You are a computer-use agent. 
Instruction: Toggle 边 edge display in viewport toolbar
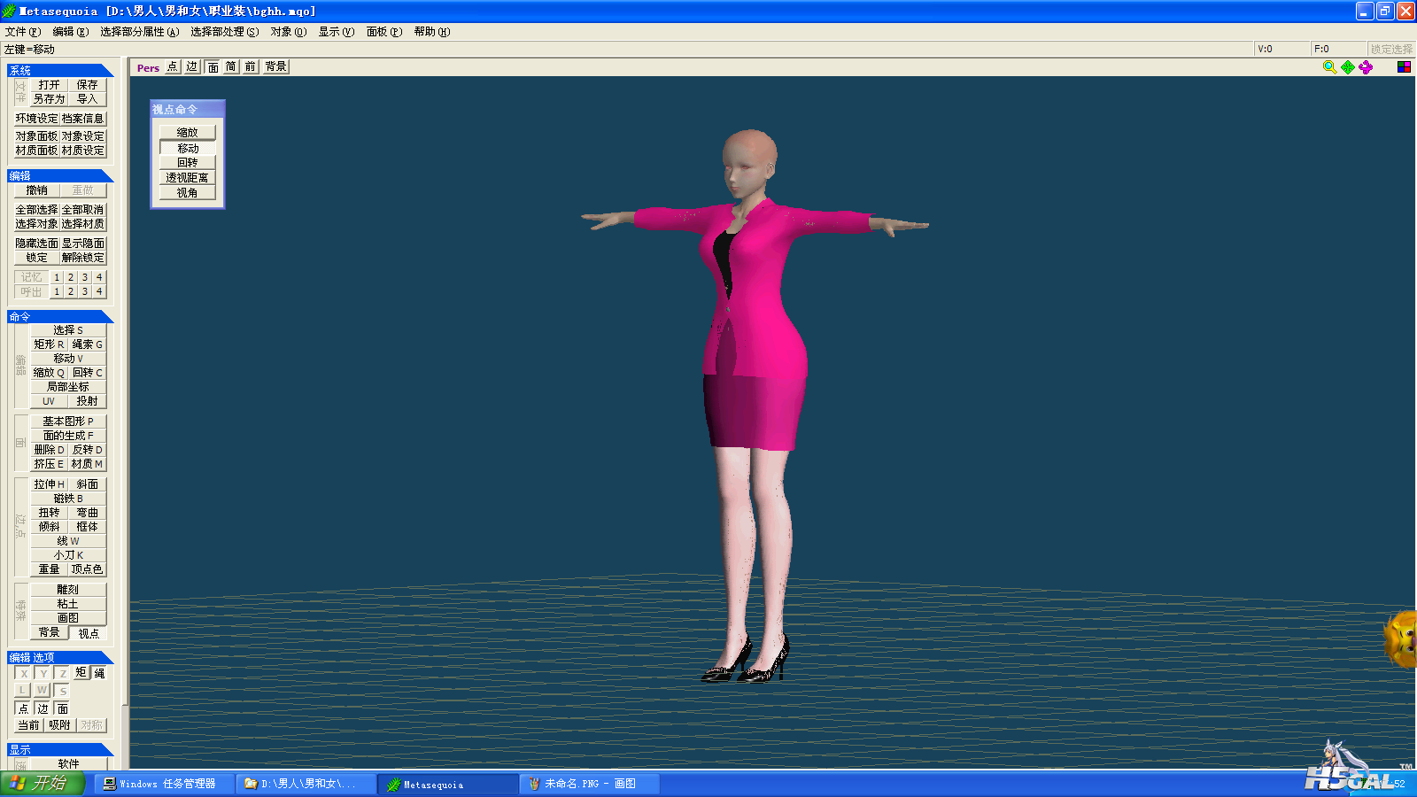click(x=191, y=66)
